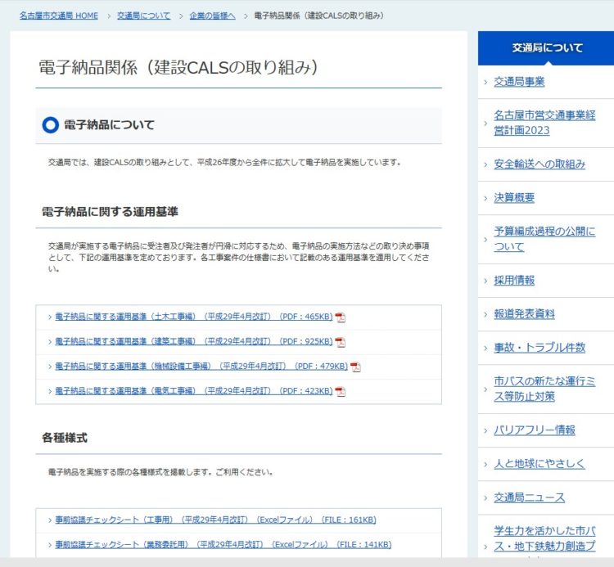Select 交通局について in the breadcrumb trail
The image size is (614, 567).
pyautogui.click(x=143, y=16)
